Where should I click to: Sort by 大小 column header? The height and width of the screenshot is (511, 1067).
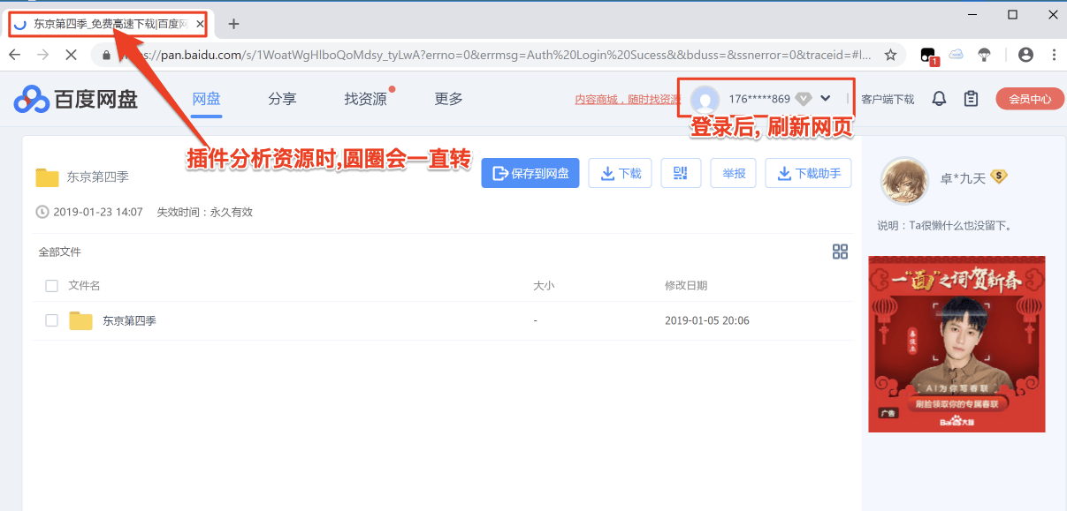coord(544,286)
